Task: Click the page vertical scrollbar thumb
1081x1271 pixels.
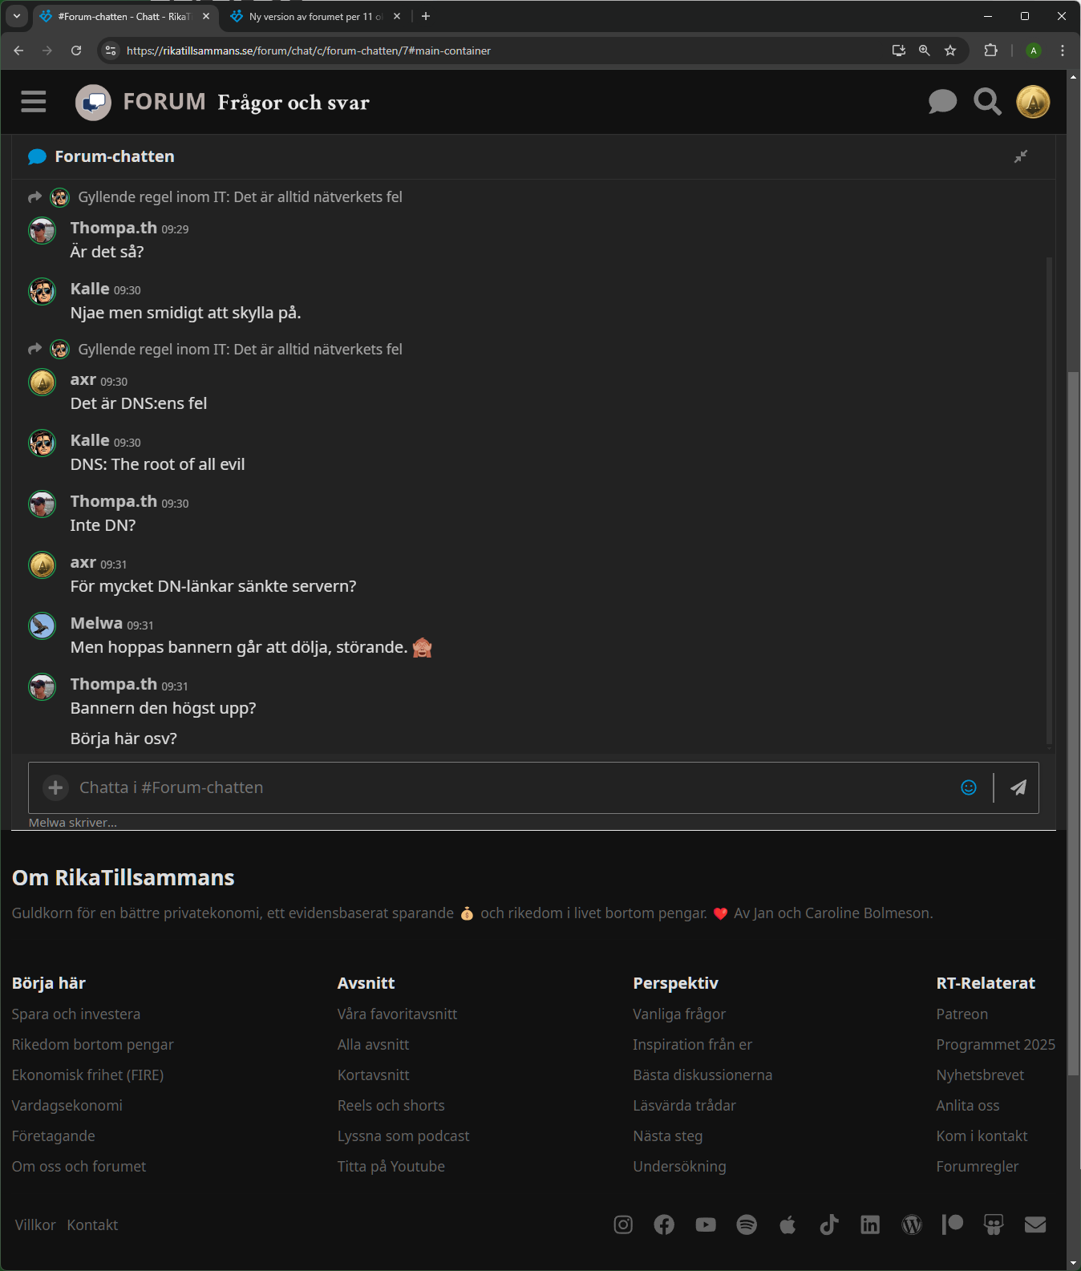Action: (x=1073, y=722)
